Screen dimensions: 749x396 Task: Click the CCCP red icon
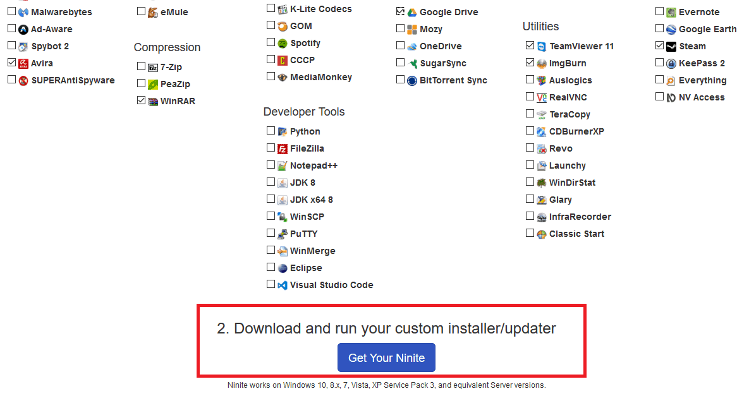point(283,60)
